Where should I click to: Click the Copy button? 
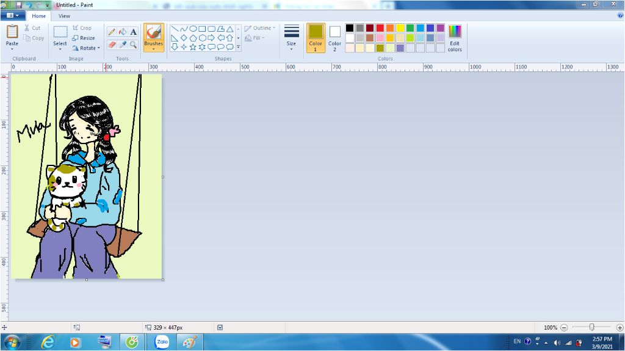(34, 38)
